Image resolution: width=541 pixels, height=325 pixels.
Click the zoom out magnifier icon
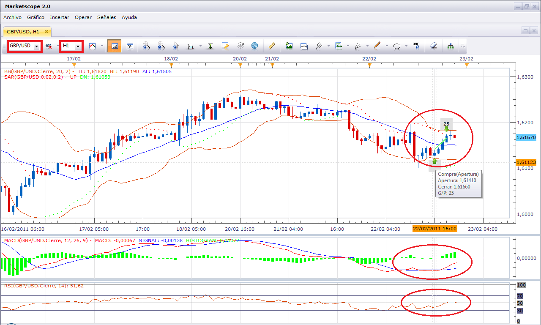tap(161, 46)
